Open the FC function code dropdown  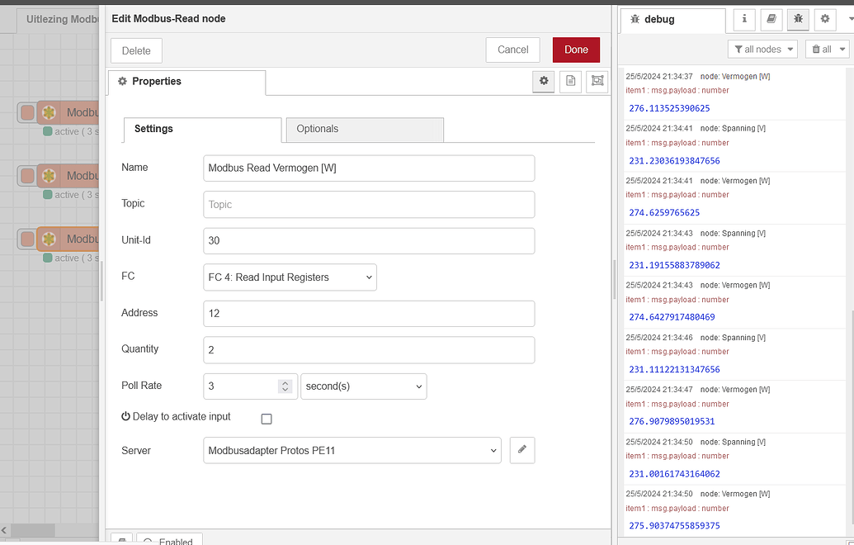(290, 277)
